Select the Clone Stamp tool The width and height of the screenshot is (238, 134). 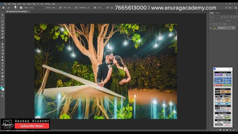[3, 44]
